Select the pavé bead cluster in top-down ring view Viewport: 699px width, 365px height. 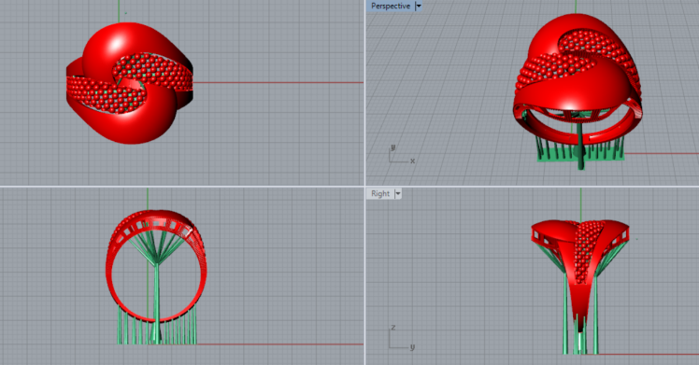click(129, 82)
